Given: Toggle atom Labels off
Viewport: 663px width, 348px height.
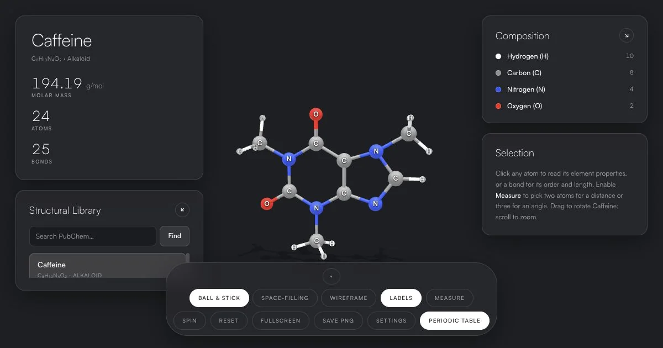Looking at the screenshot, I should click(401, 298).
